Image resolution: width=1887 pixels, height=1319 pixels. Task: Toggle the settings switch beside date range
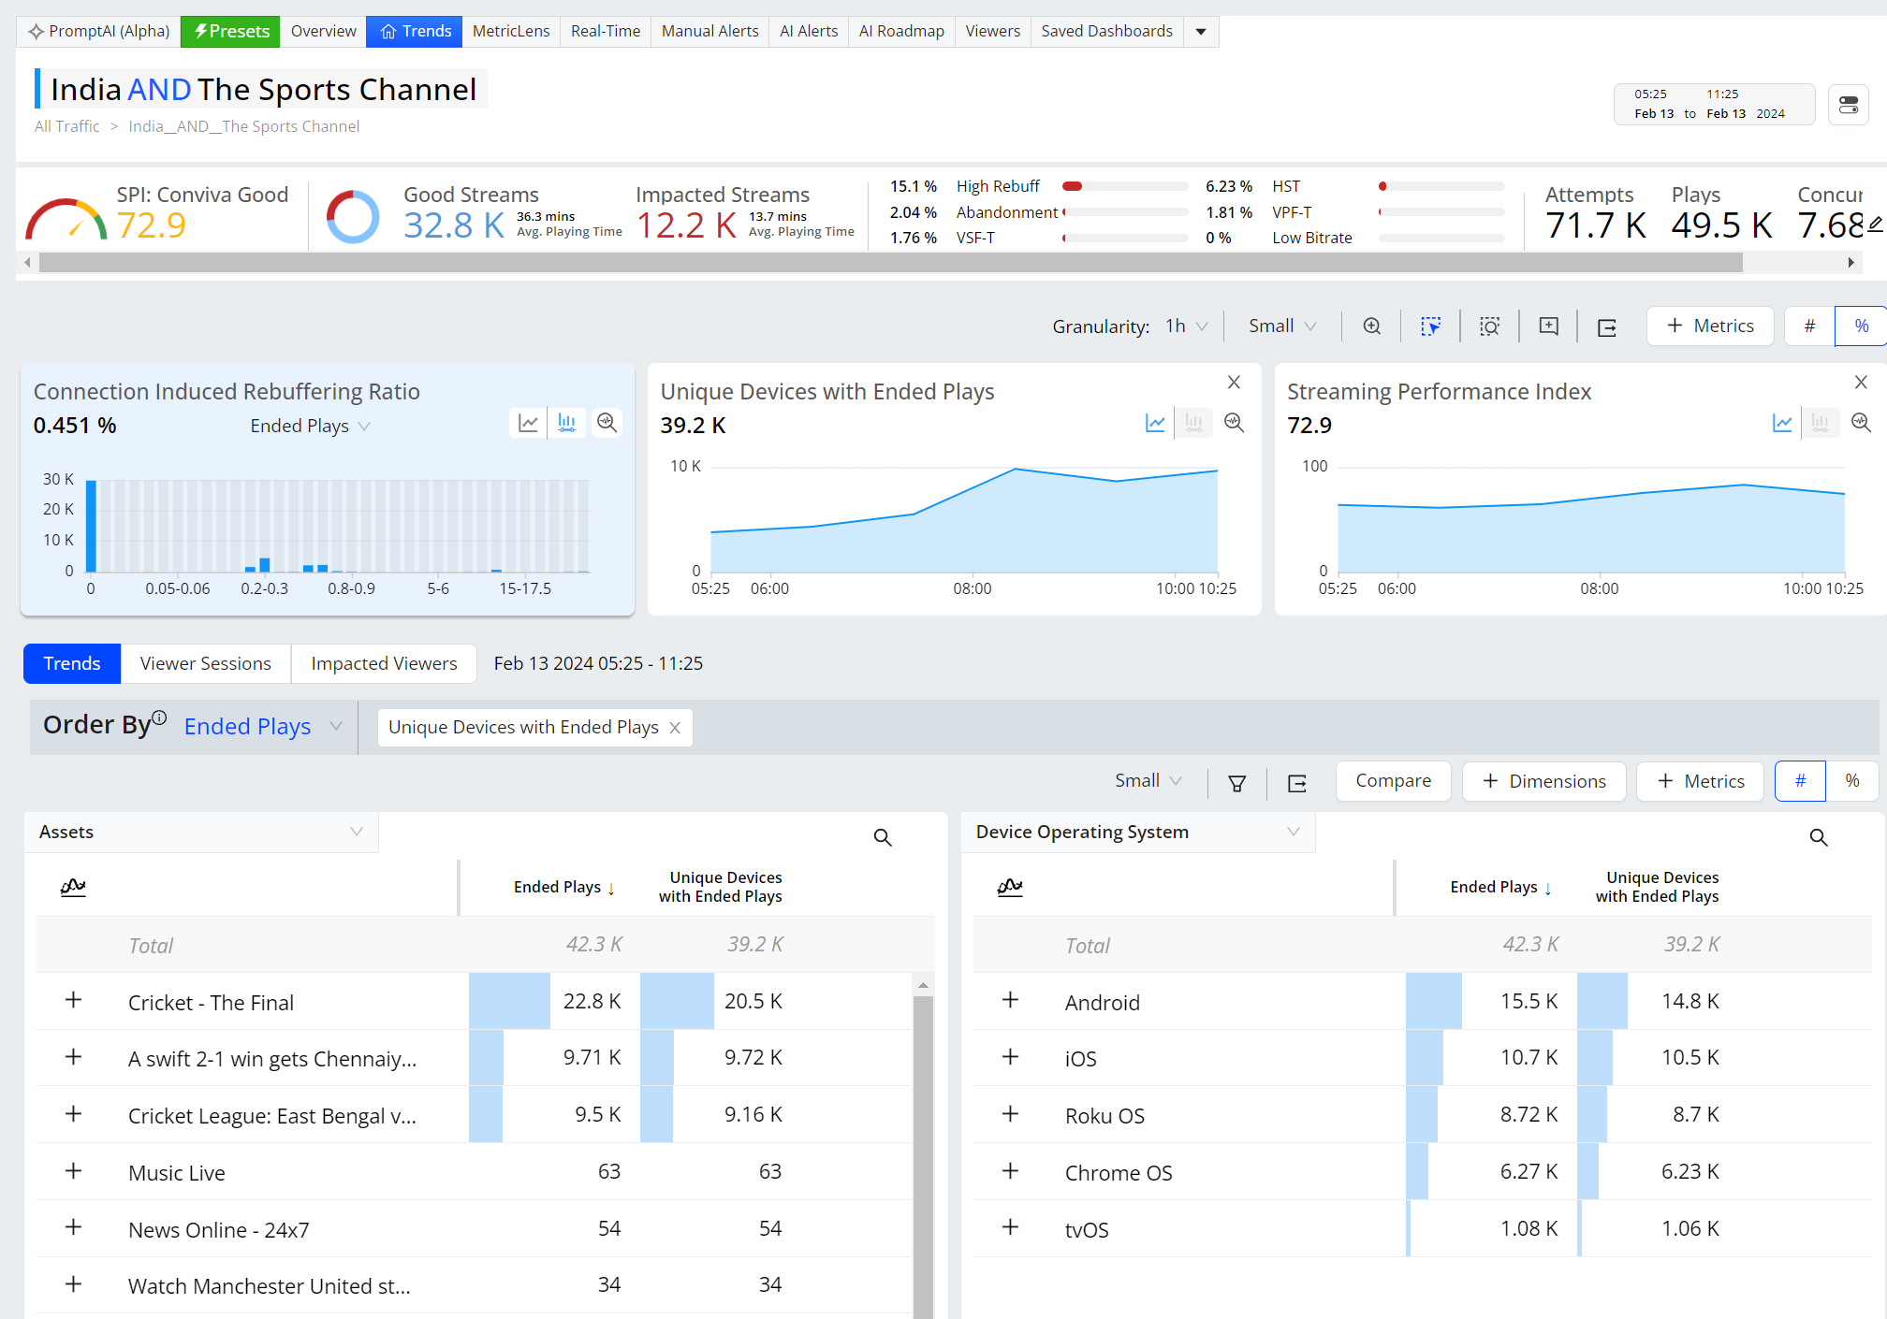tap(1848, 105)
